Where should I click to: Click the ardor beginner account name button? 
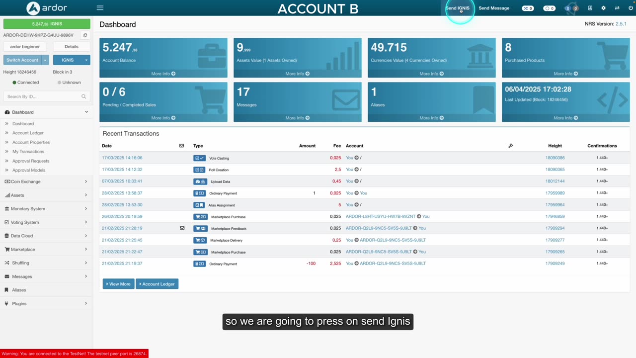tap(25, 47)
